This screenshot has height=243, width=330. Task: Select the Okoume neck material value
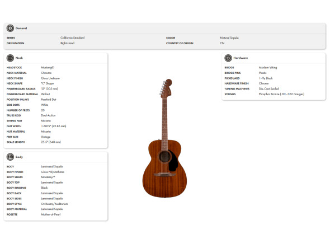pyautogui.click(x=46, y=73)
